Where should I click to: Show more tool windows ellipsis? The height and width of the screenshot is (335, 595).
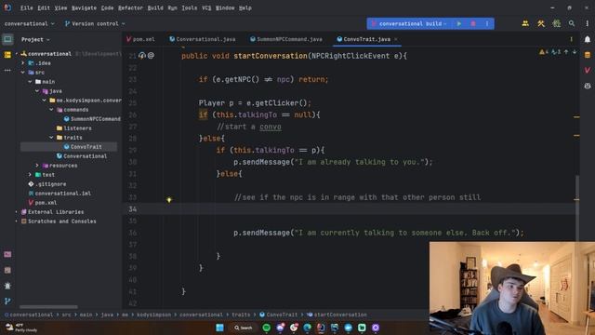(7, 71)
